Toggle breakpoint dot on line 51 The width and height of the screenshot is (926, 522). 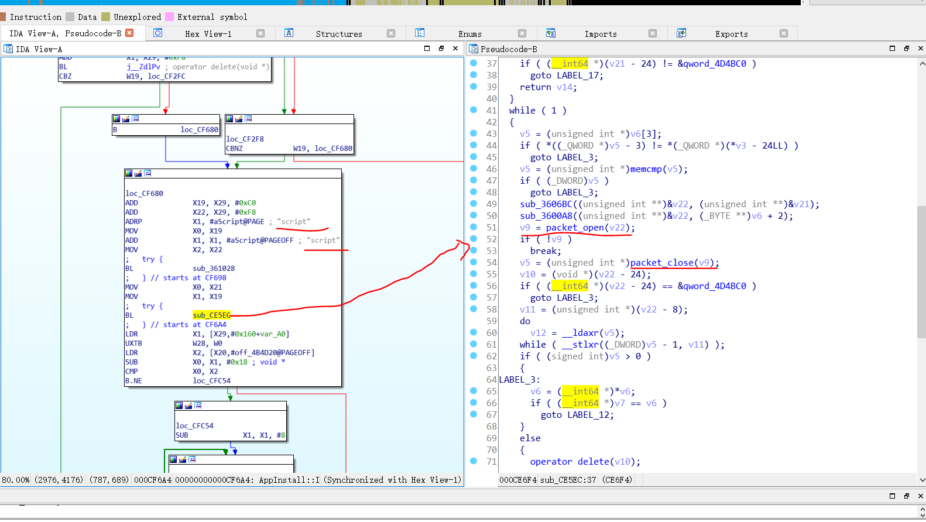(474, 227)
